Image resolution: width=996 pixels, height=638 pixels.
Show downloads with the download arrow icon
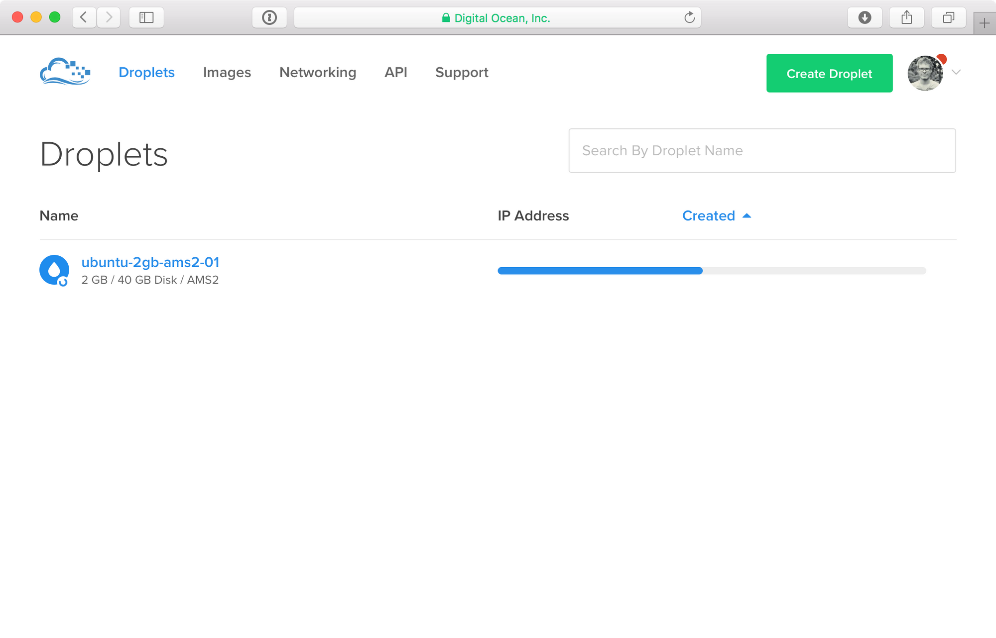(865, 18)
